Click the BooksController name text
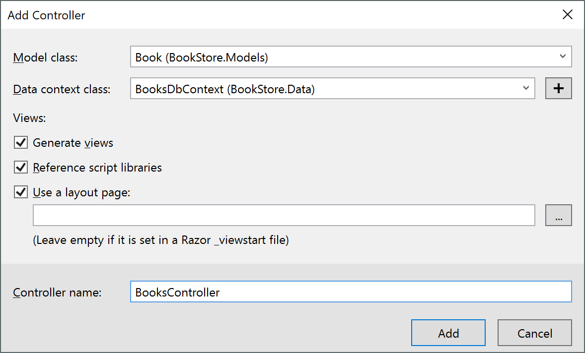The image size is (585, 353). click(176, 292)
